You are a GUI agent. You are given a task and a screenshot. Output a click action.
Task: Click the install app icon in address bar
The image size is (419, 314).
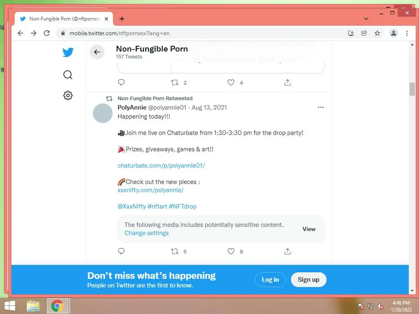click(351, 33)
